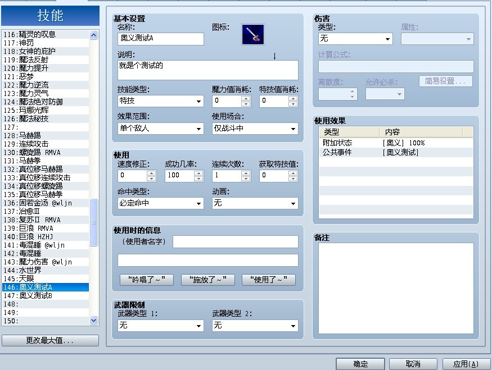
Task: Open the 武器类型 2 dropdown
Action: click(255, 326)
